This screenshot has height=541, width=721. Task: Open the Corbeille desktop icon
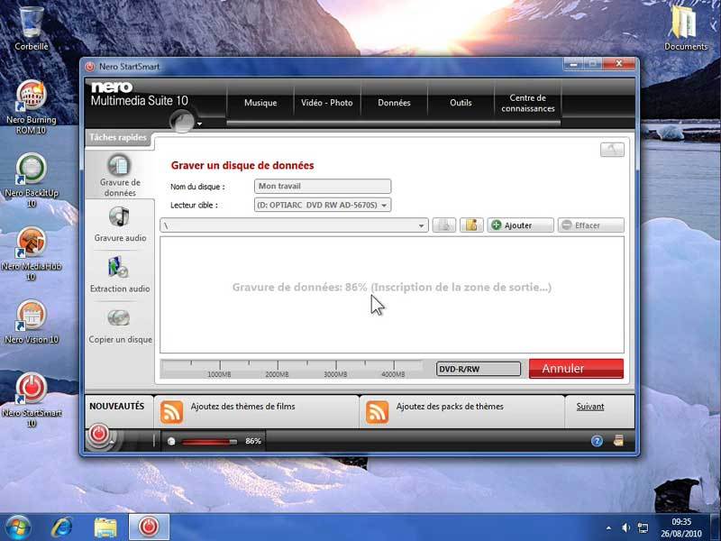click(x=32, y=28)
